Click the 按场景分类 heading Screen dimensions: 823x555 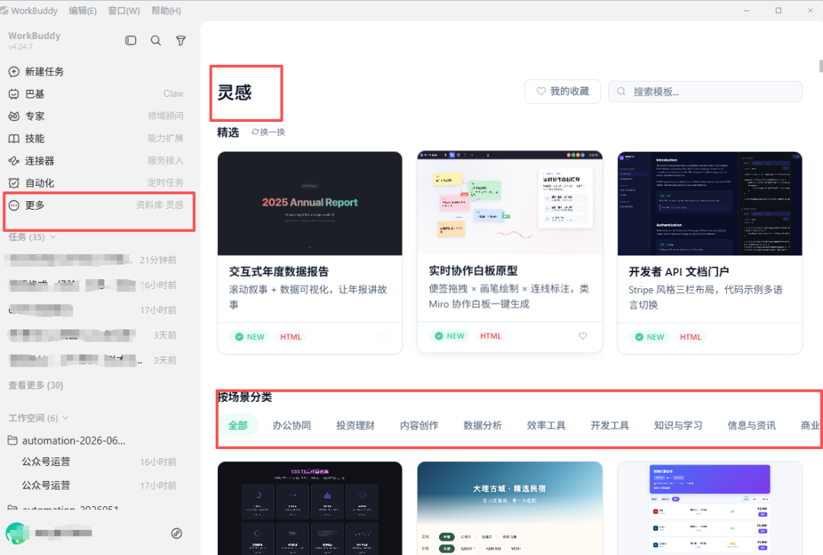245,397
